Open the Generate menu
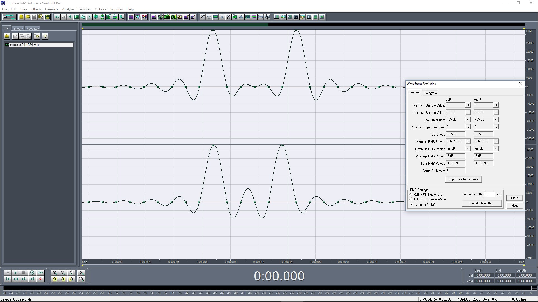 [52, 9]
